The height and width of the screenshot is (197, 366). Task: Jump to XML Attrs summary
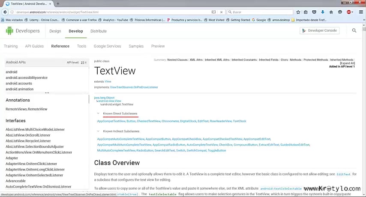196,60
